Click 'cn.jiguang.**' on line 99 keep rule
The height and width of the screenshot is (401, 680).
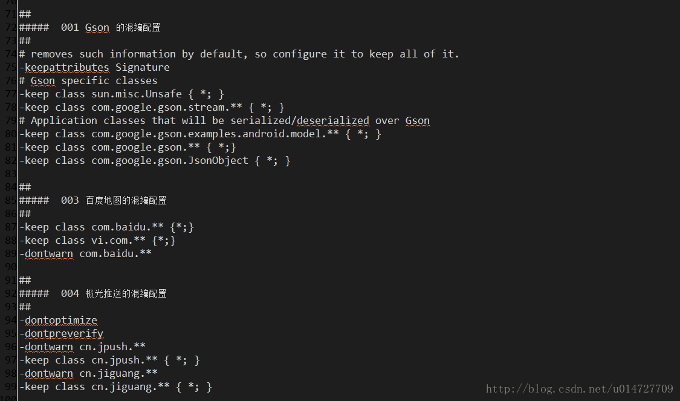(131, 386)
